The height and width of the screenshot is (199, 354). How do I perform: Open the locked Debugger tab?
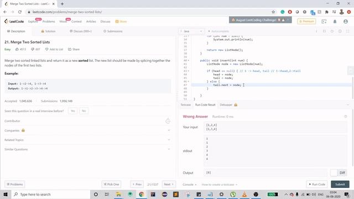pos(228,104)
